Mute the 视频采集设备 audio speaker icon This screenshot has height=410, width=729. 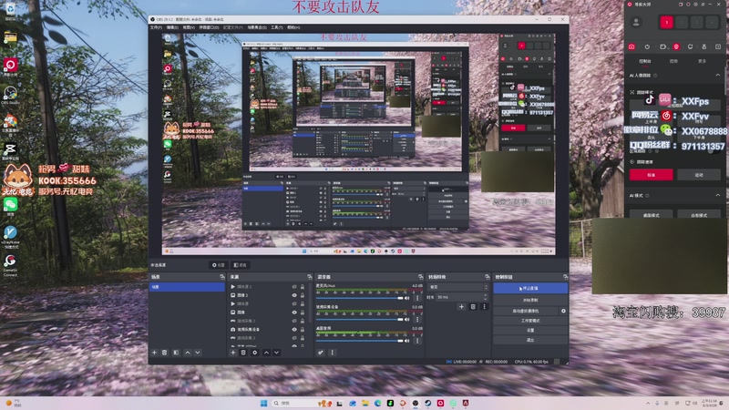407,320
